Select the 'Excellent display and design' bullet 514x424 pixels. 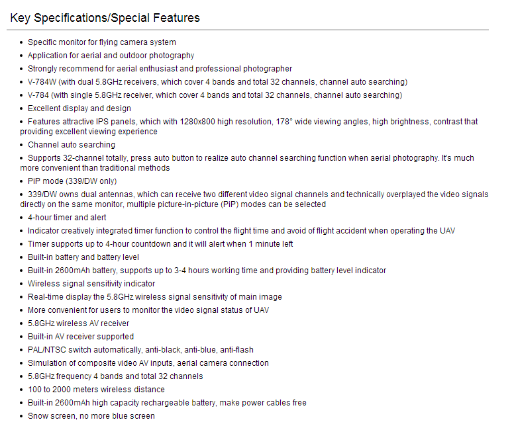pos(79,108)
